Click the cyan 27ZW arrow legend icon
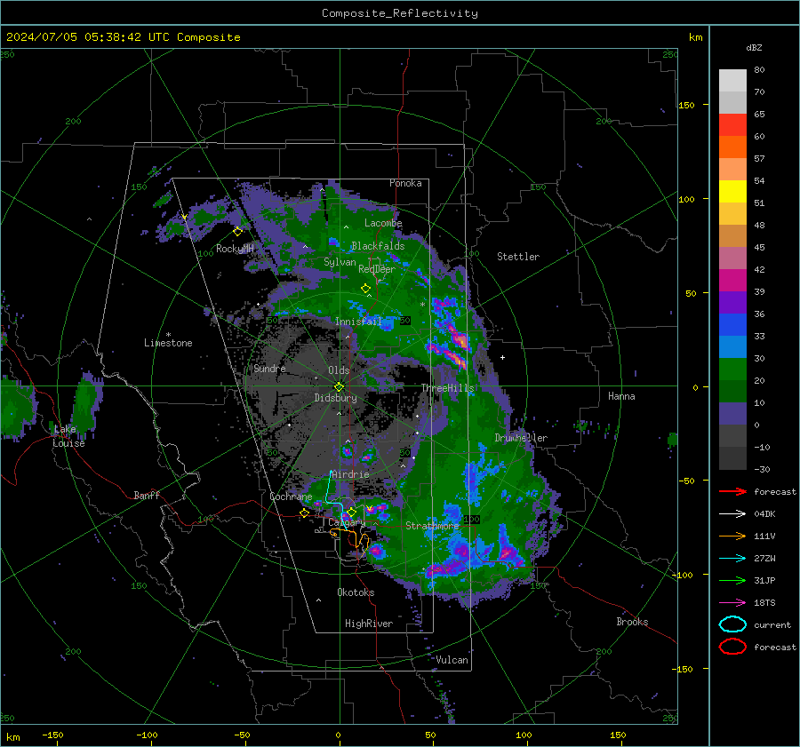This screenshot has height=747, width=800. coord(732,559)
